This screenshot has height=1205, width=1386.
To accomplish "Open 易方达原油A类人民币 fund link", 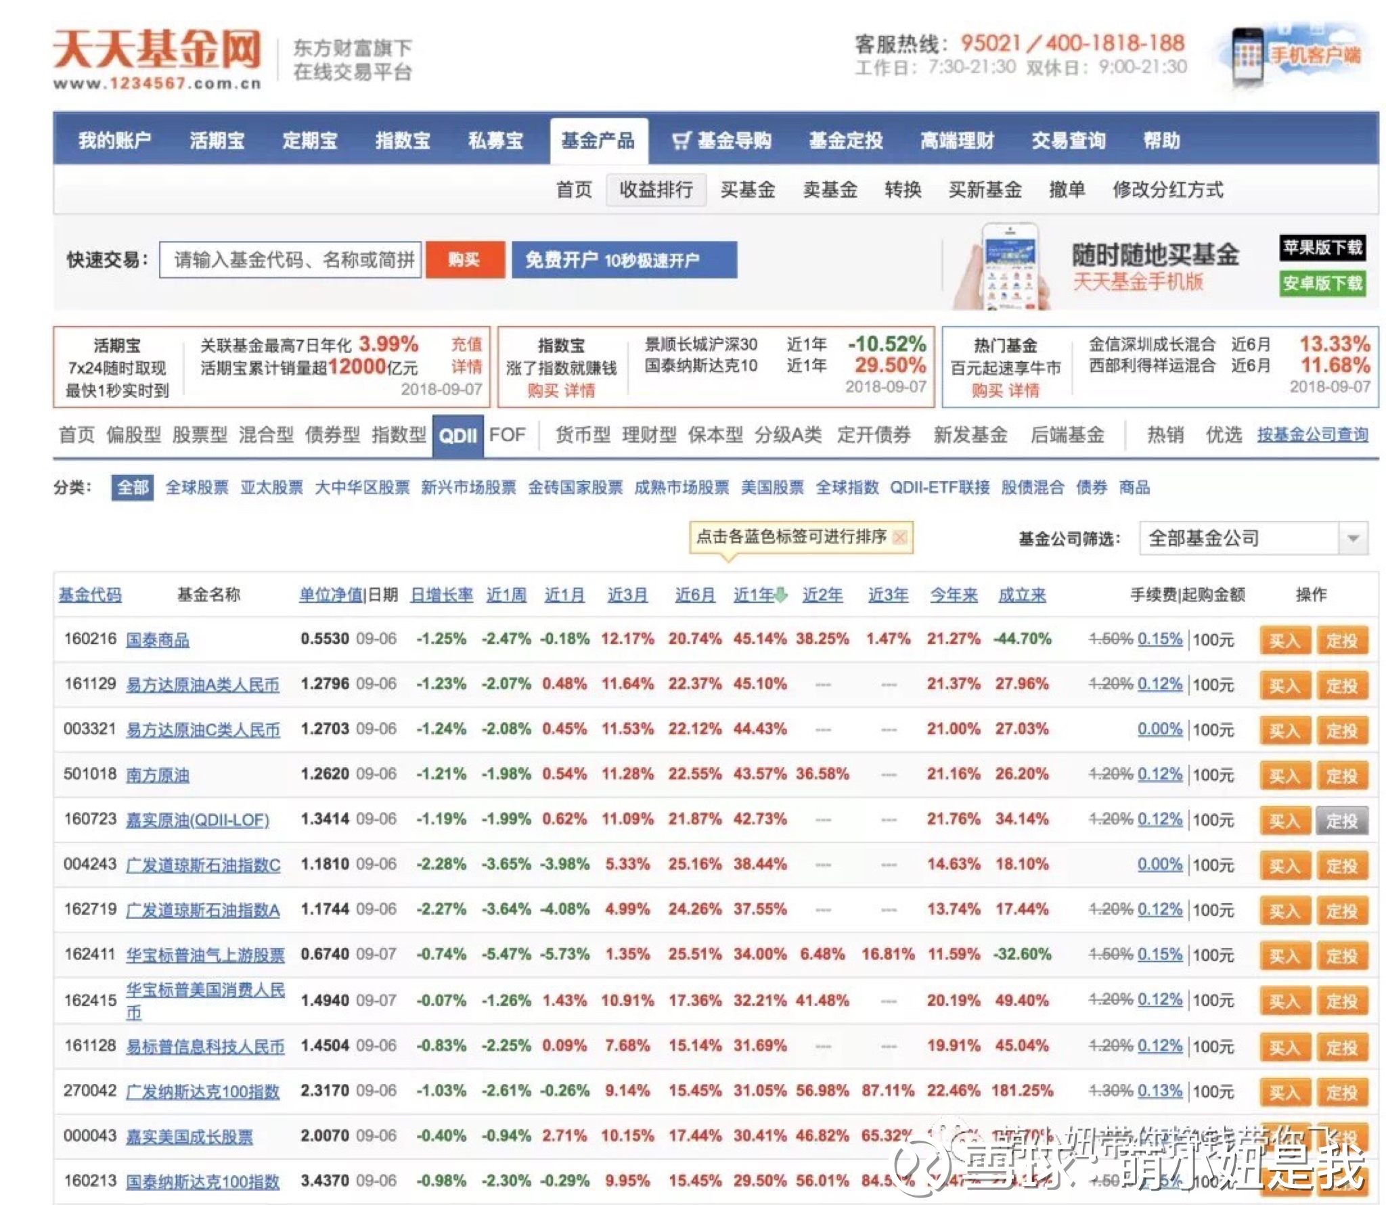I will [203, 685].
